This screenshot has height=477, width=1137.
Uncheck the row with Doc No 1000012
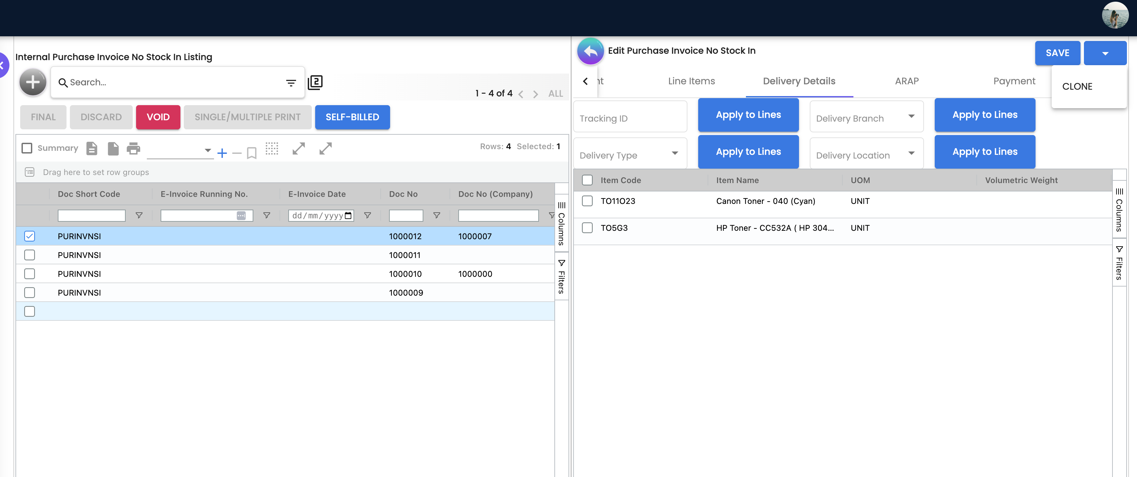(30, 236)
